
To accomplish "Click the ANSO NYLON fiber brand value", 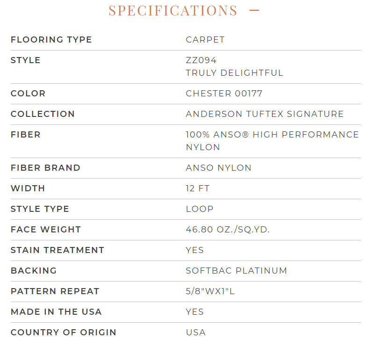I will [x=219, y=168].
